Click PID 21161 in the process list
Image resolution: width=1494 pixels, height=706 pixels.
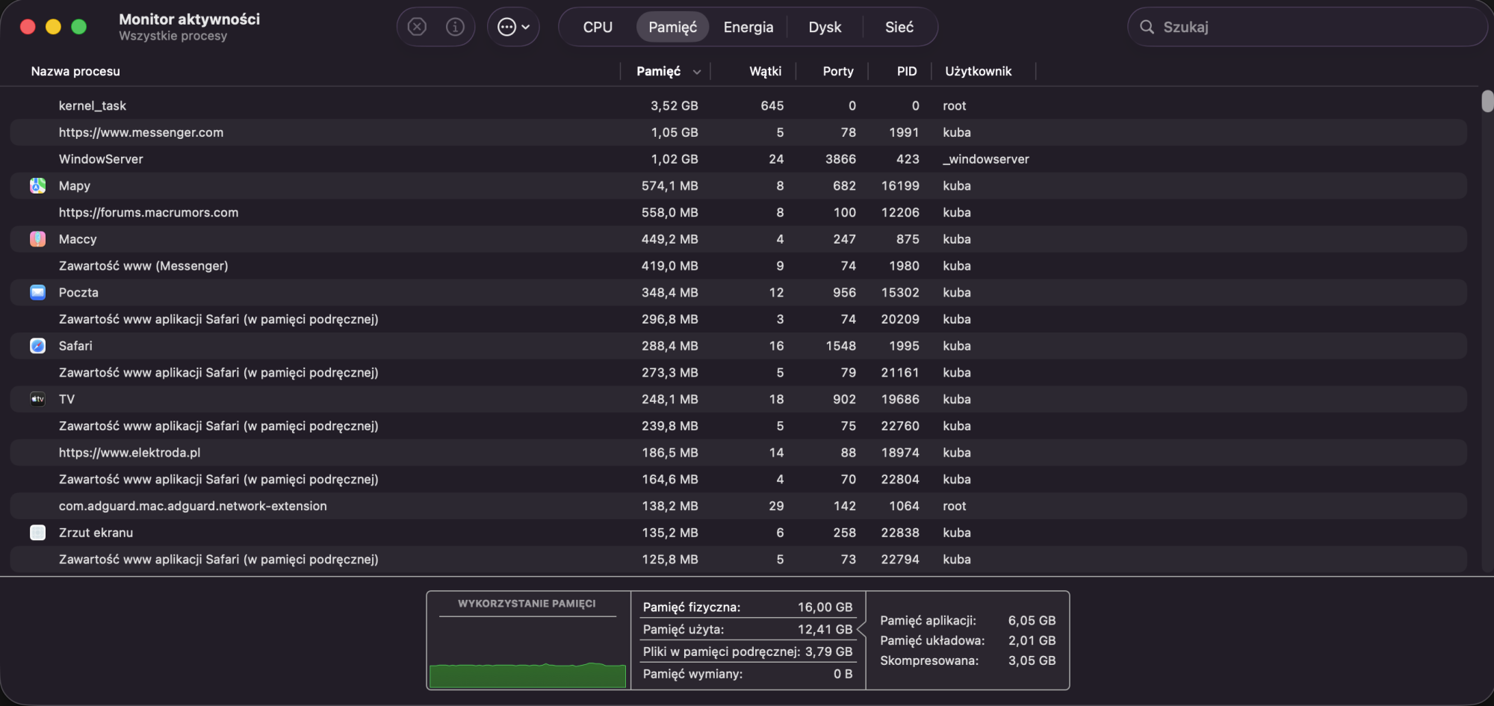(x=900, y=373)
